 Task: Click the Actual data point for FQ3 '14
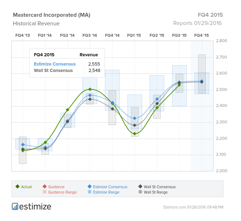pos(90,89)
